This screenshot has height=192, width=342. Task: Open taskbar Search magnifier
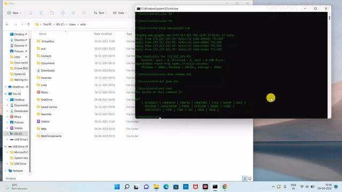(x=127, y=187)
